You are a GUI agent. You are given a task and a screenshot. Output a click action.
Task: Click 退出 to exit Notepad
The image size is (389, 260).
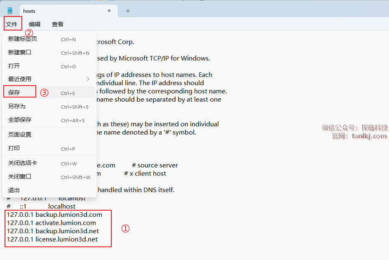14,190
